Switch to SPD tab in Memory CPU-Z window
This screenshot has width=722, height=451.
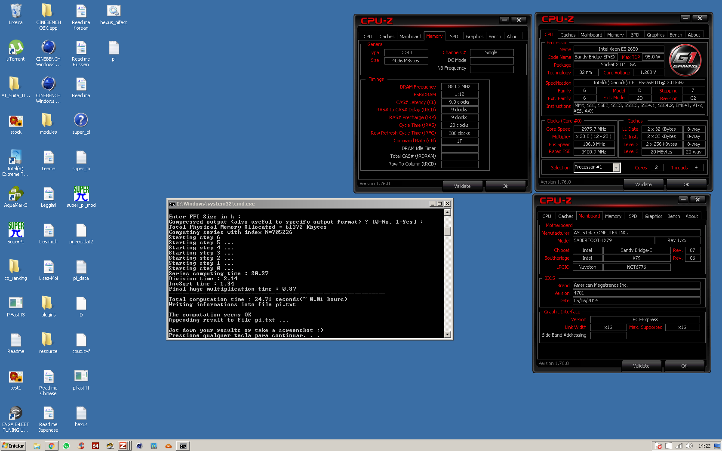click(x=454, y=37)
